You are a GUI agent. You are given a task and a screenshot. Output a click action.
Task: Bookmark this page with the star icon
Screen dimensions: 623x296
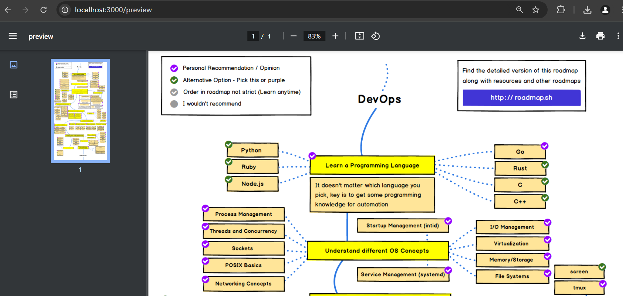pos(535,10)
